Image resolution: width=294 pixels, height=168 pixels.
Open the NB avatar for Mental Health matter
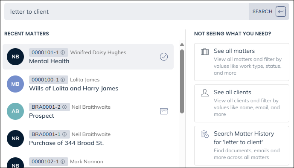tap(15, 57)
